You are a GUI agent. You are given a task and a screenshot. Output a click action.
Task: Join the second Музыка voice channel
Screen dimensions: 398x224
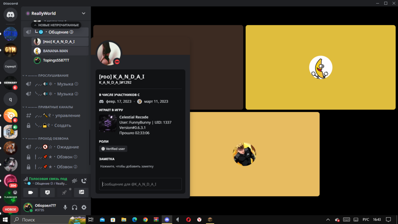click(56, 94)
